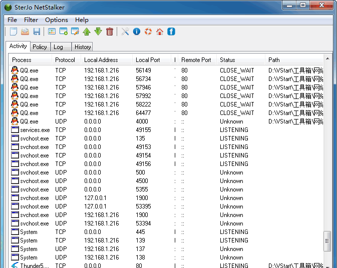Screen dimensions: 337x268
Task: Switch to the Policy tab
Action: (x=40, y=47)
